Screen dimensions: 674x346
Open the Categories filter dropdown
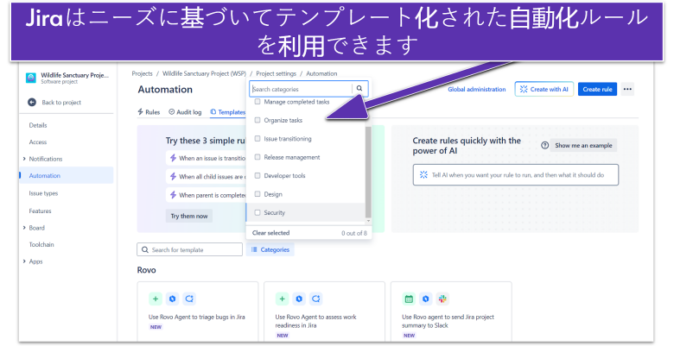pyautogui.click(x=270, y=249)
